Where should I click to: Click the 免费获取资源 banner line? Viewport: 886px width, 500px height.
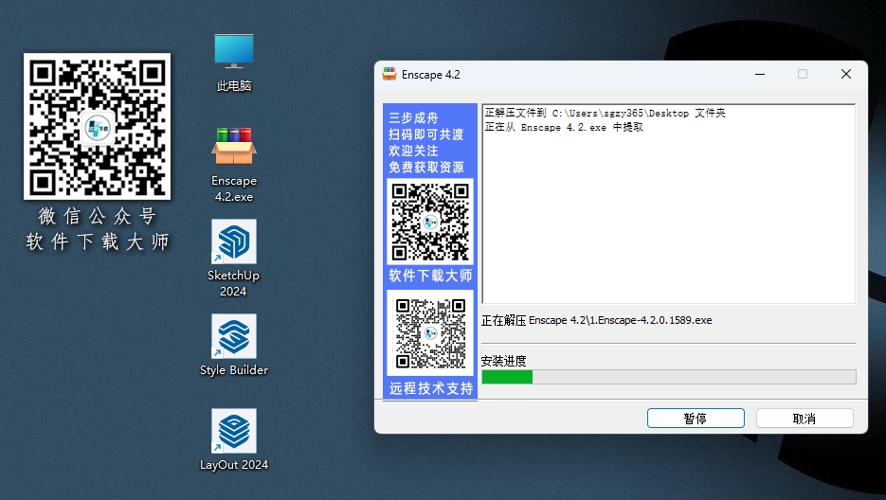click(x=426, y=168)
